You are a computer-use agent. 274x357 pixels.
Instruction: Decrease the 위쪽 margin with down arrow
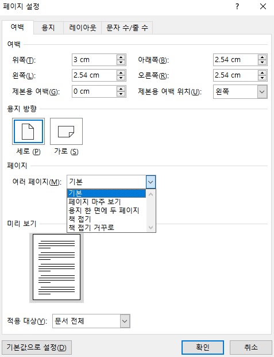click(x=121, y=63)
